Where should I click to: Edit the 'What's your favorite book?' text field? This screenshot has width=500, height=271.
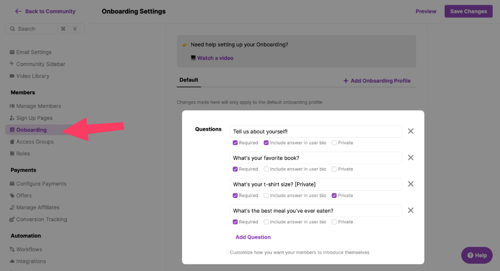coord(316,158)
